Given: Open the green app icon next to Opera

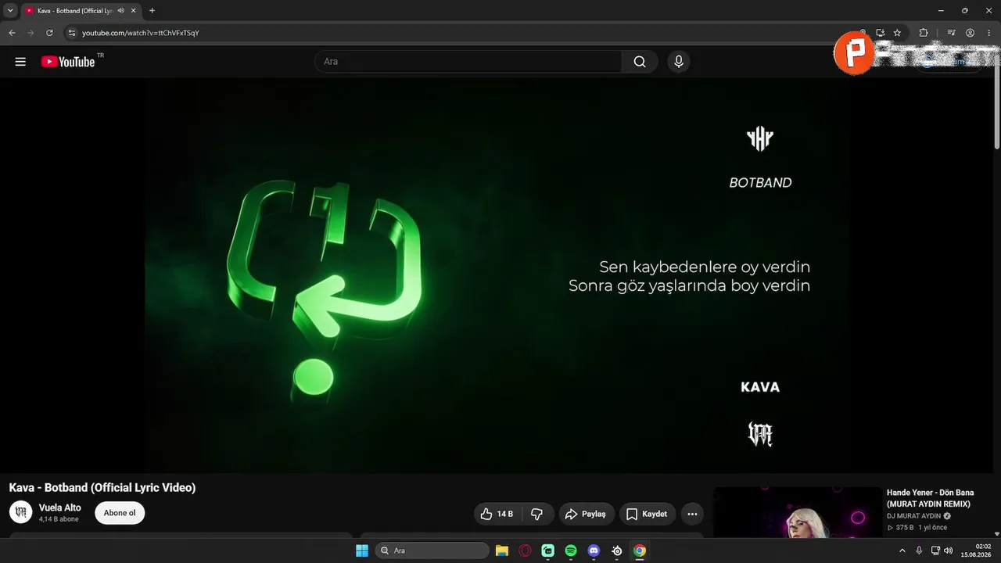Looking at the screenshot, I should (548, 550).
